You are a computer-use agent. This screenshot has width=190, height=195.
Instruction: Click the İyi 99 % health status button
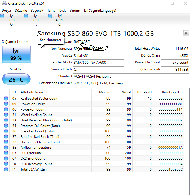(x=16, y=54)
